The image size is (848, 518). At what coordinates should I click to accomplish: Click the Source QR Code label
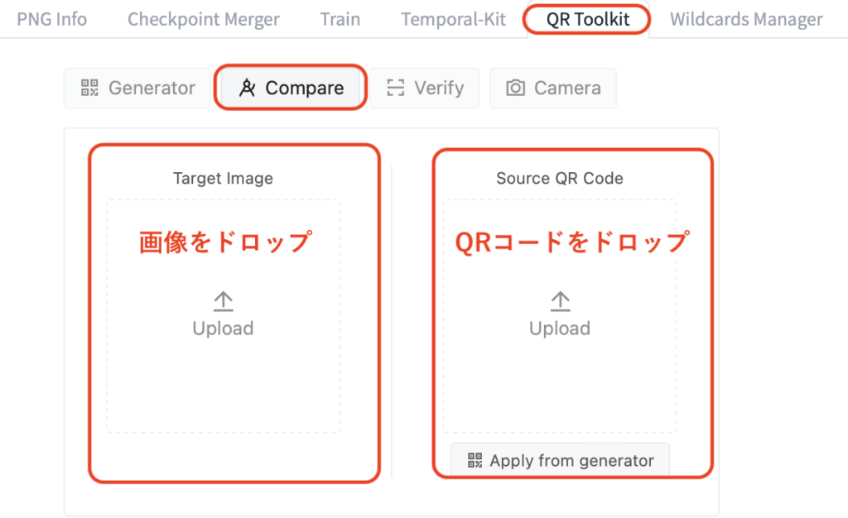point(560,178)
